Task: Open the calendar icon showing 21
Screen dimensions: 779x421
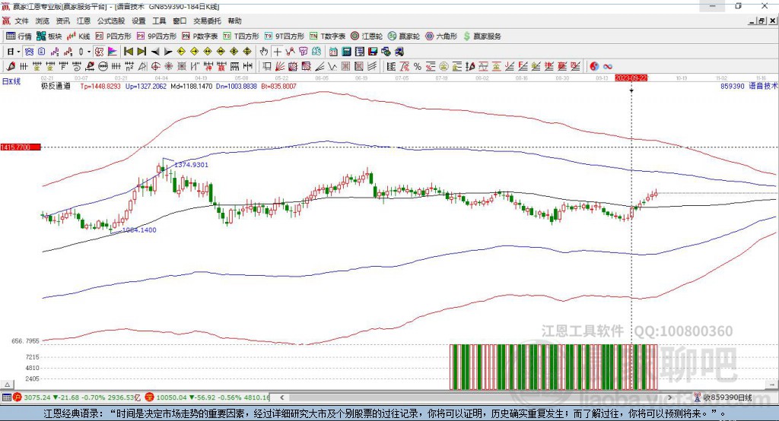Action: [333, 52]
